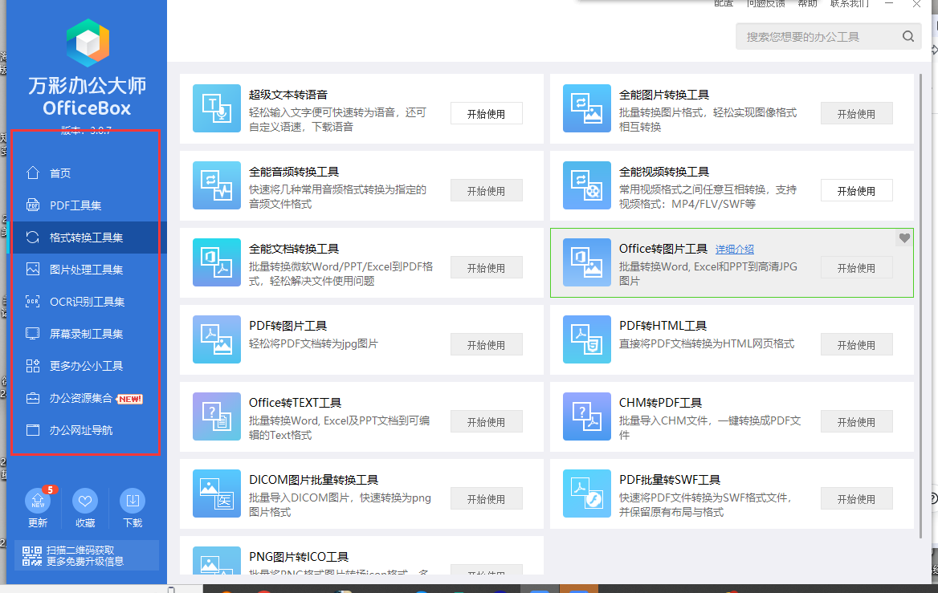
Task: Click the search magnifier icon
Action: point(908,36)
